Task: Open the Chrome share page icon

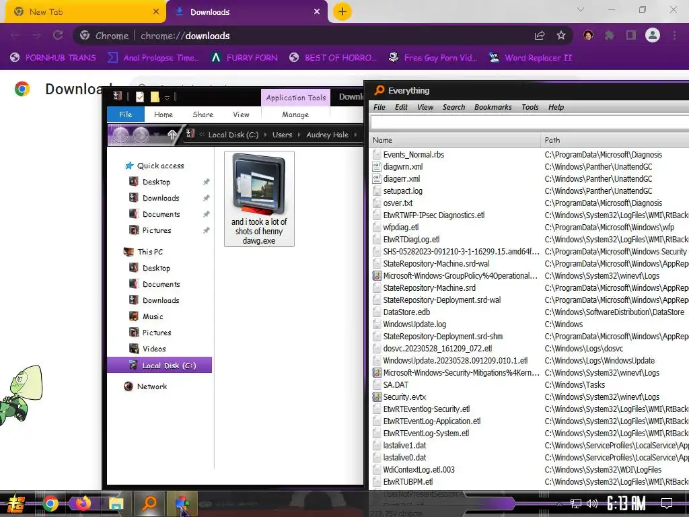Action: pos(540,36)
